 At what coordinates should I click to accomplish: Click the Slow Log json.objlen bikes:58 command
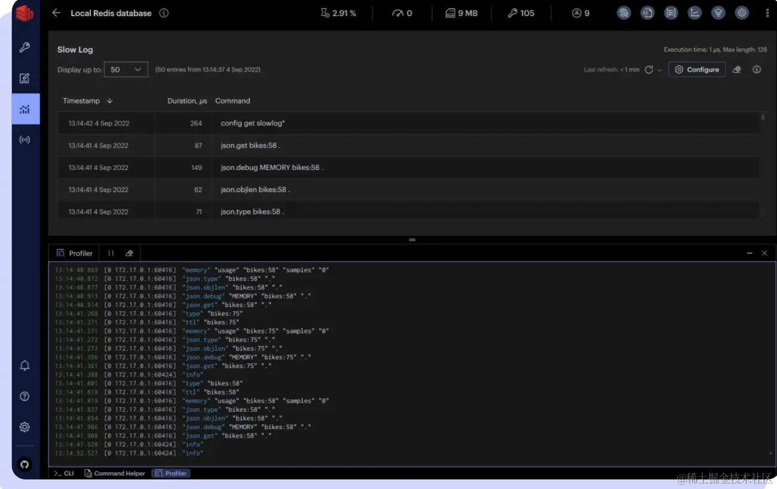255,190
